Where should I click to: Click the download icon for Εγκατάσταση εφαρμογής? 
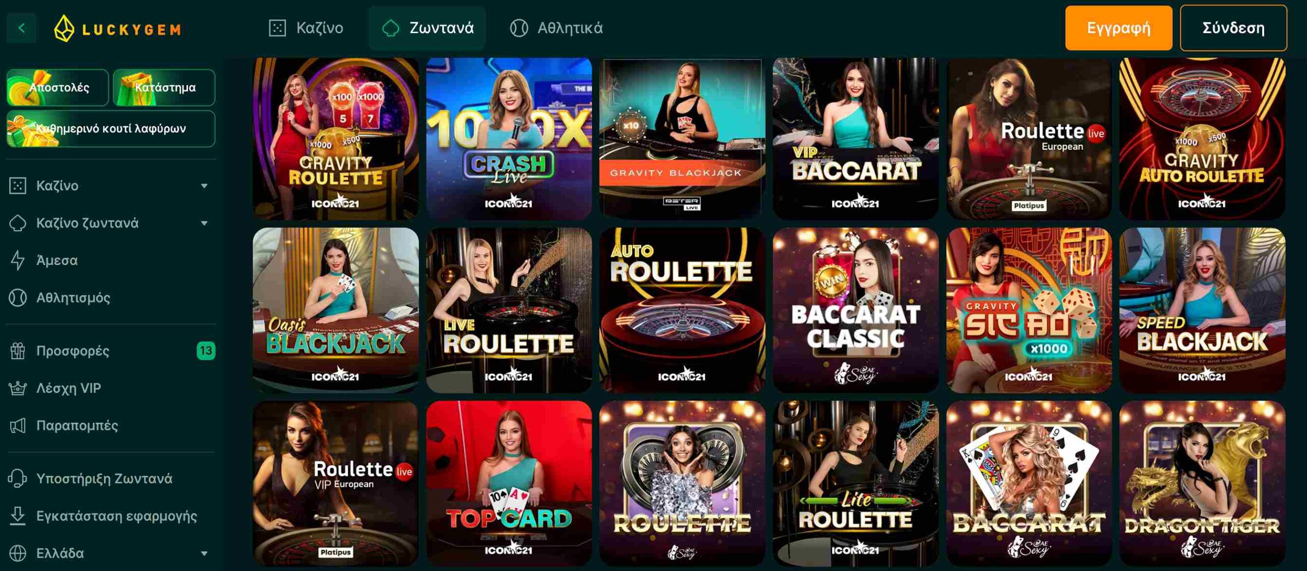(x=18, y=516)
